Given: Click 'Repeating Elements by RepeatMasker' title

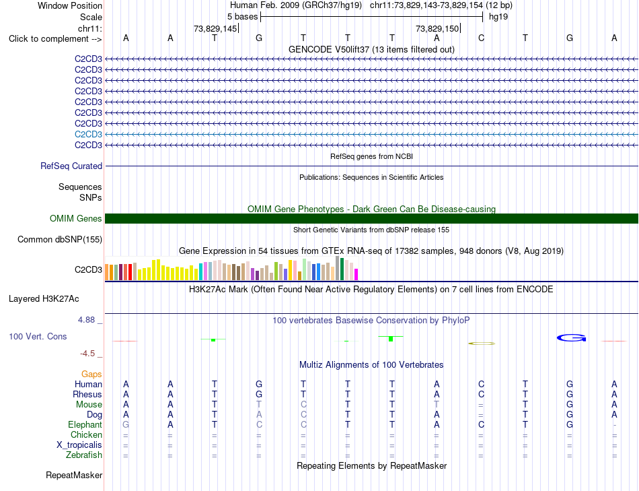Looking at the screenshot, I should coord(371,465).
